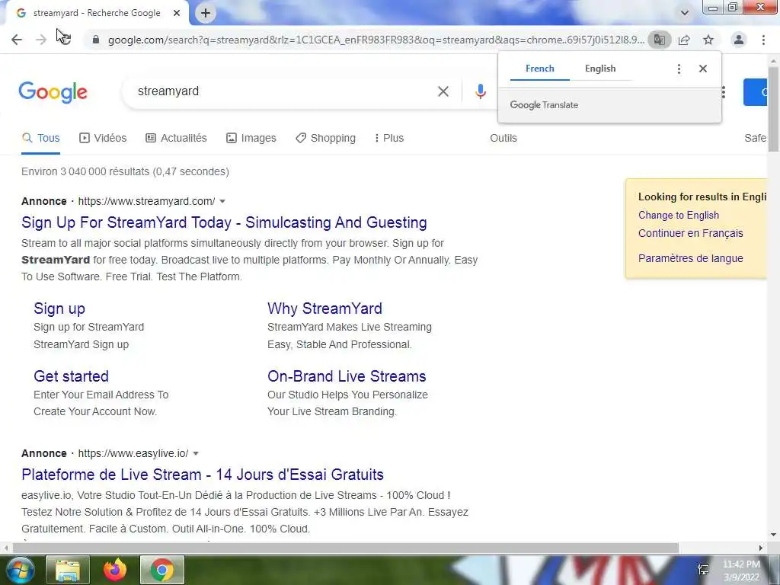The height and width of the screenshot is (585, 780).
Task: Expand streamyard.com ad dropdown arrow
Action: 222,201
